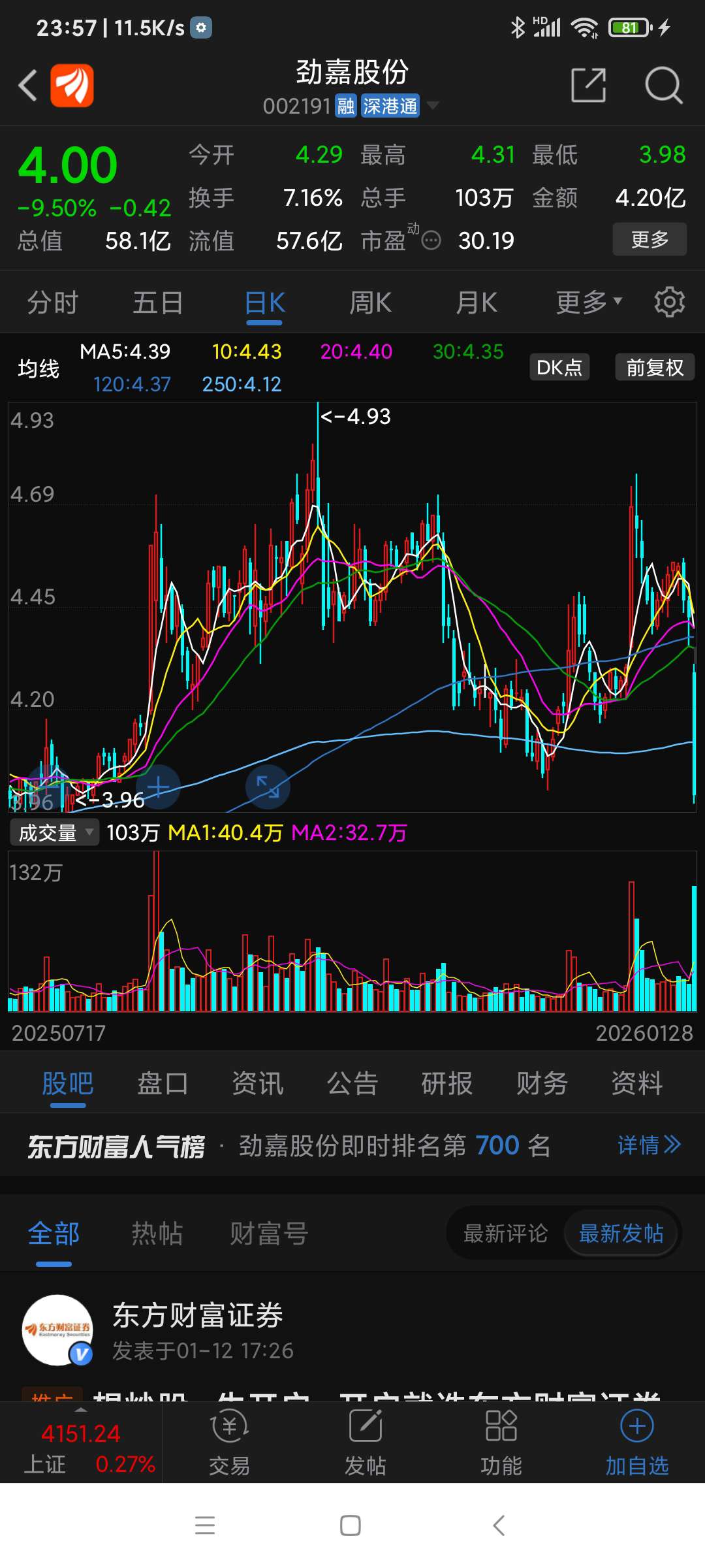This screenshot has width=705, height=1568.
Task: Switch to 分时 chart tab
Action: click(52, 302)
